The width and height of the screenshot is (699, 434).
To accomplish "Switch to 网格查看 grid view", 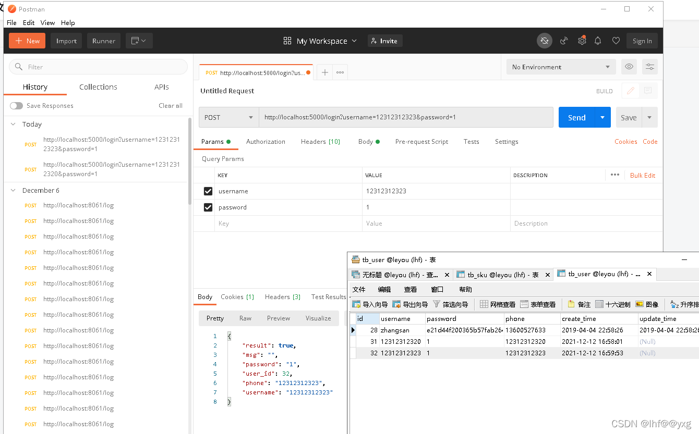I will pos(497,304).
